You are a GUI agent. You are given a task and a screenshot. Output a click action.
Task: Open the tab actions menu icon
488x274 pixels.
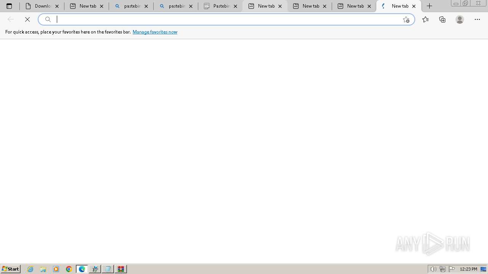point(9,6)
